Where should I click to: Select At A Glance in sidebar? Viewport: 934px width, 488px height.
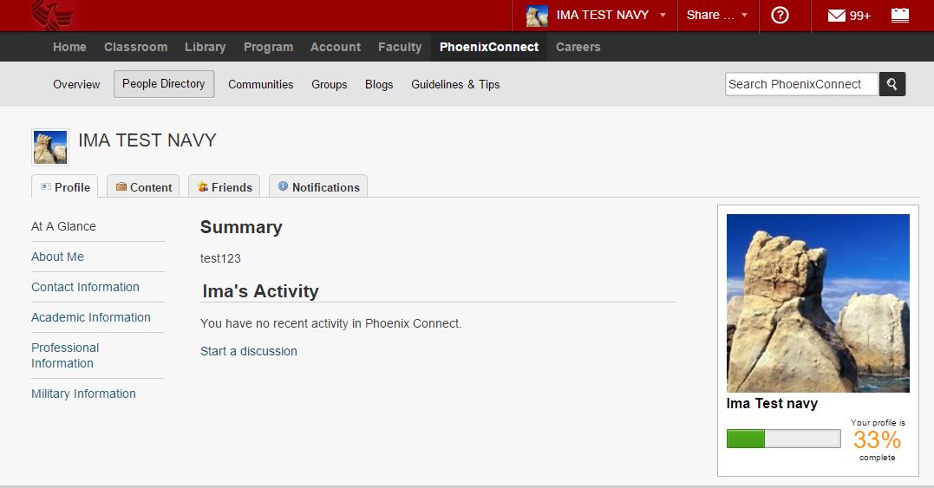(63, 226)
